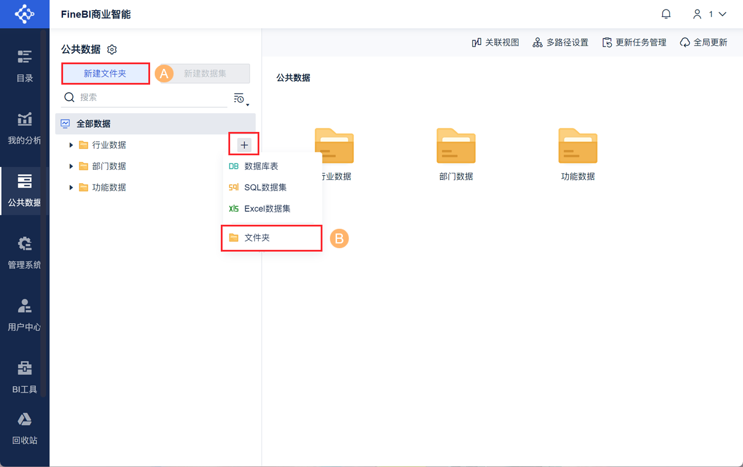Click the 新建数据集 button
This screenshot has width=743, height=467.
click(205, 74)
